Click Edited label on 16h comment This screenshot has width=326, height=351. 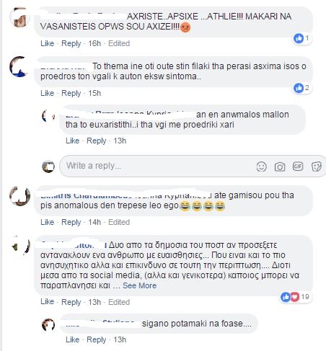tap(119, 43)
